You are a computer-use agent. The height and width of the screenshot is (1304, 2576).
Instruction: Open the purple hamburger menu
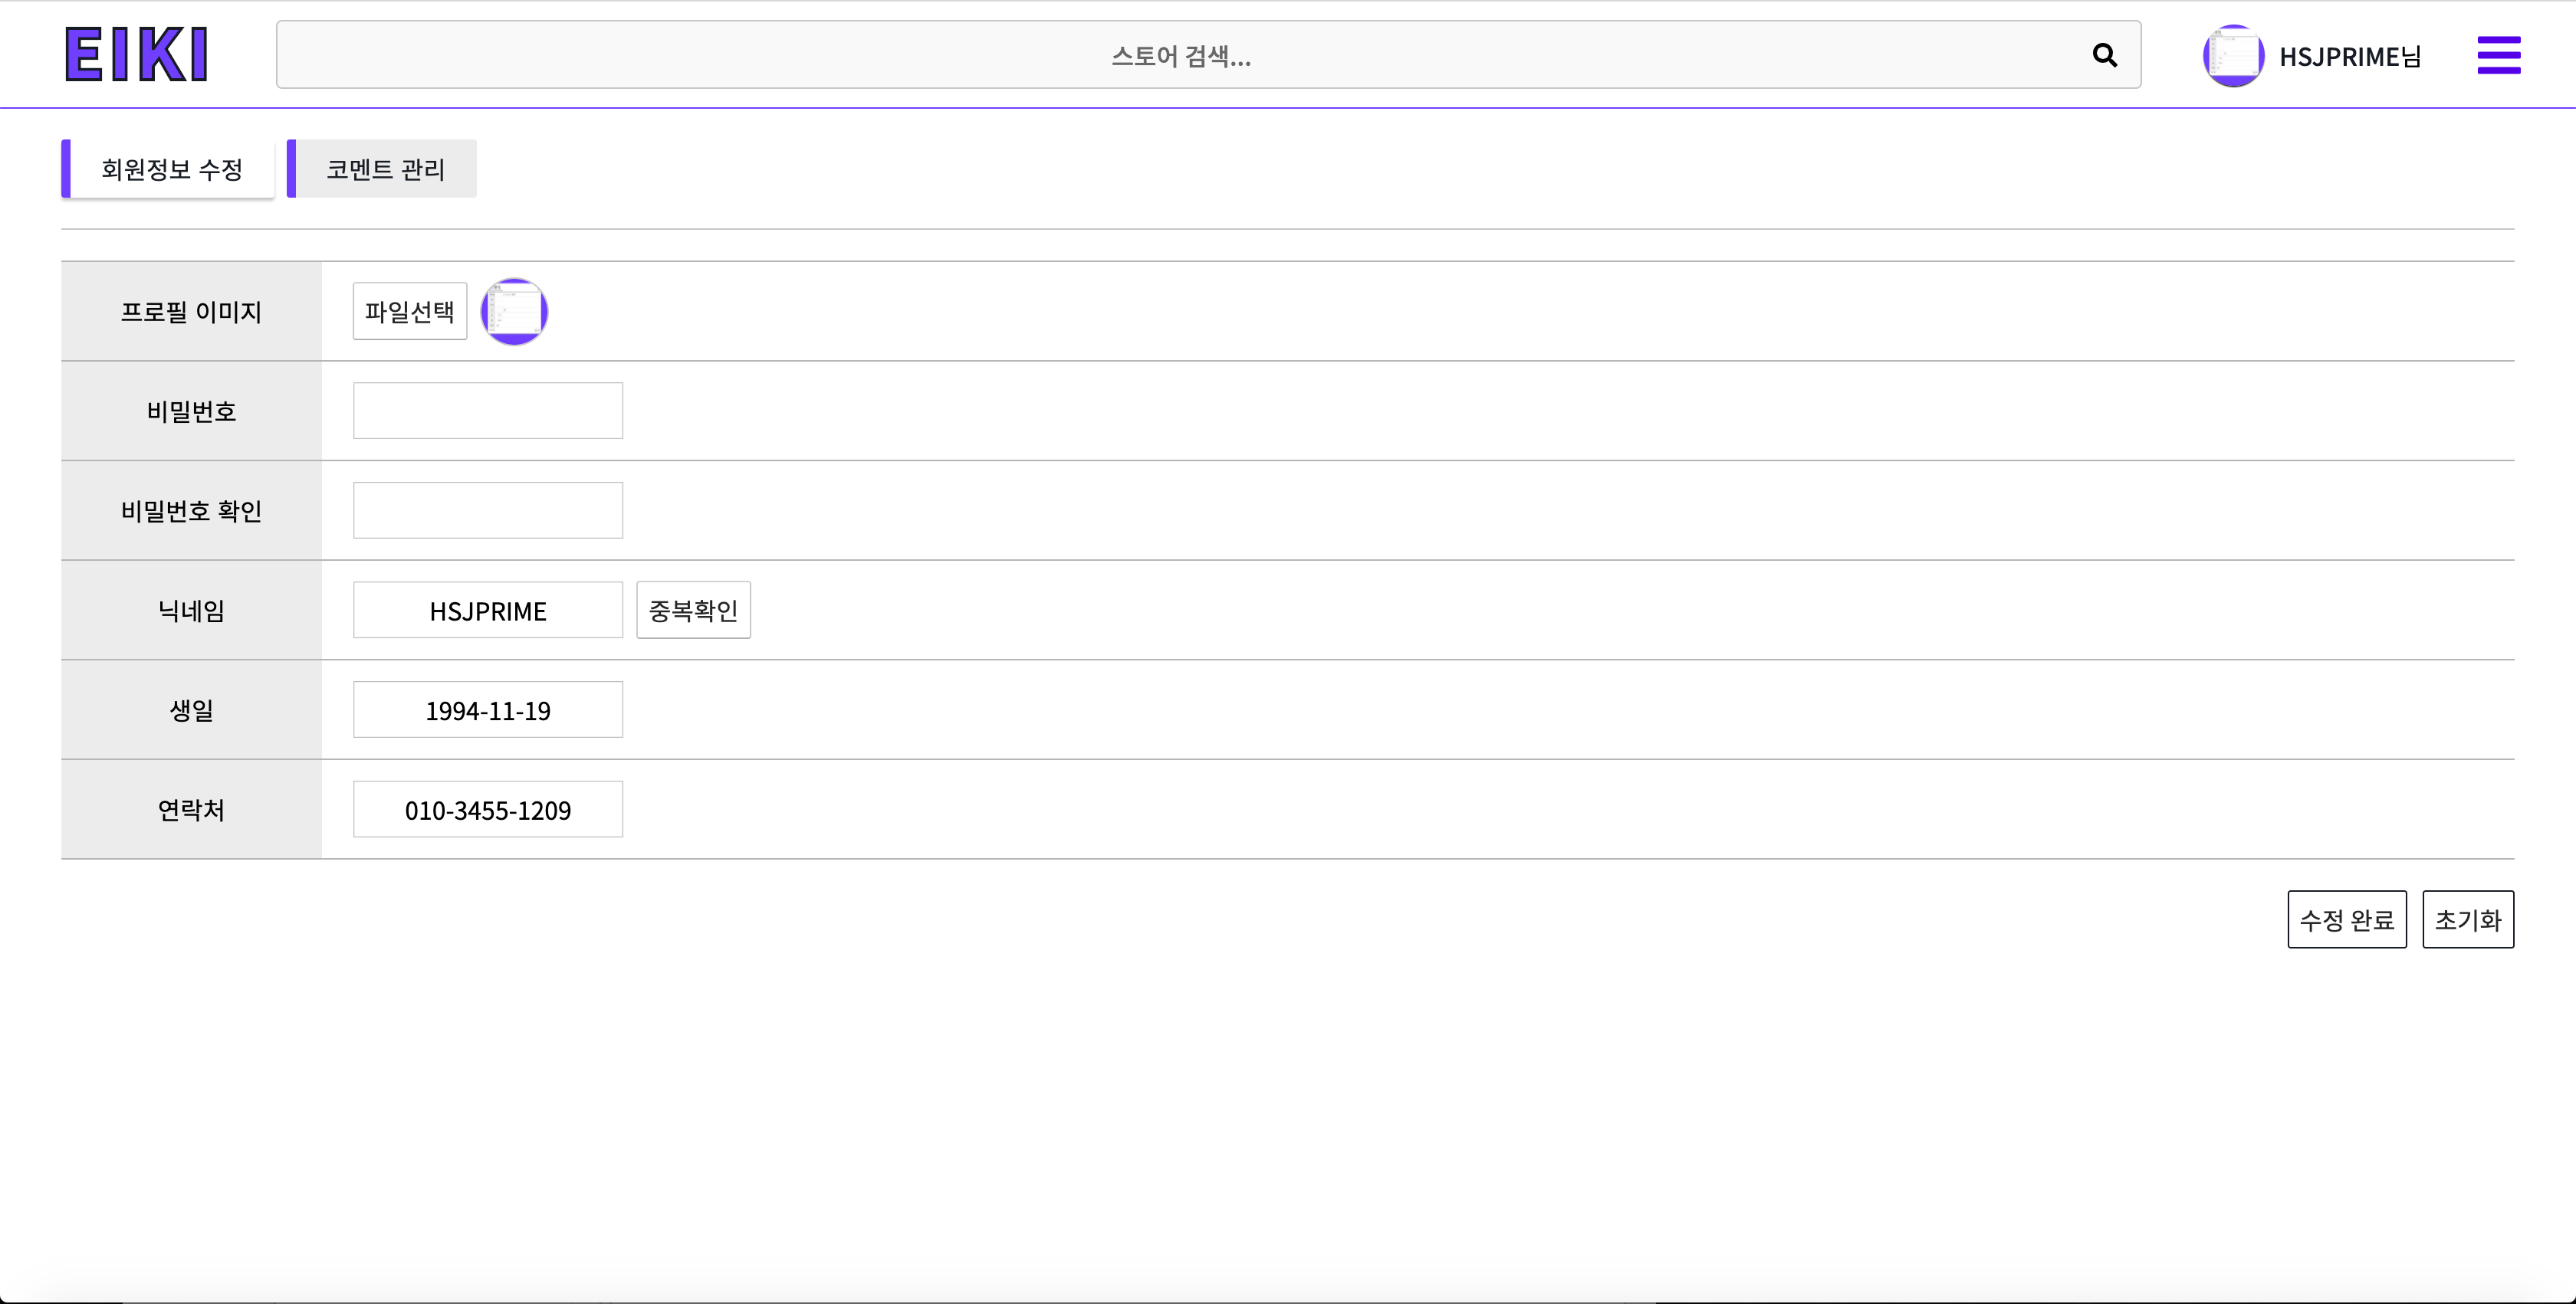(2498, 55)
